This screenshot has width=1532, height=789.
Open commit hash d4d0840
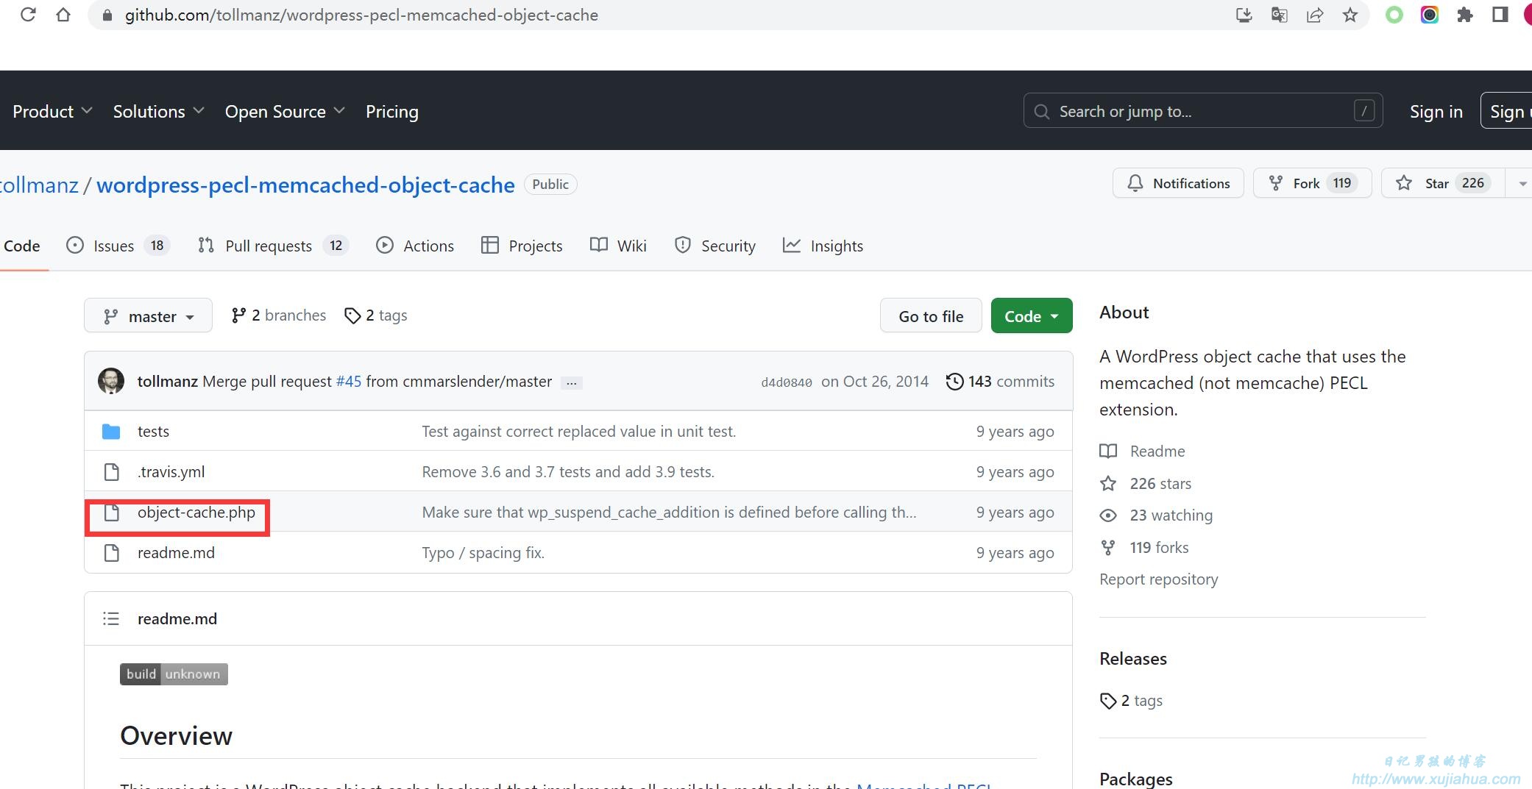click(787, 382)
